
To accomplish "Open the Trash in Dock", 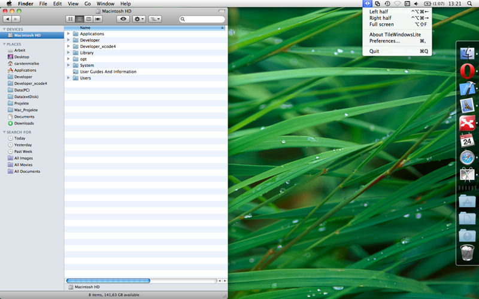I will [x=467, y=252].
